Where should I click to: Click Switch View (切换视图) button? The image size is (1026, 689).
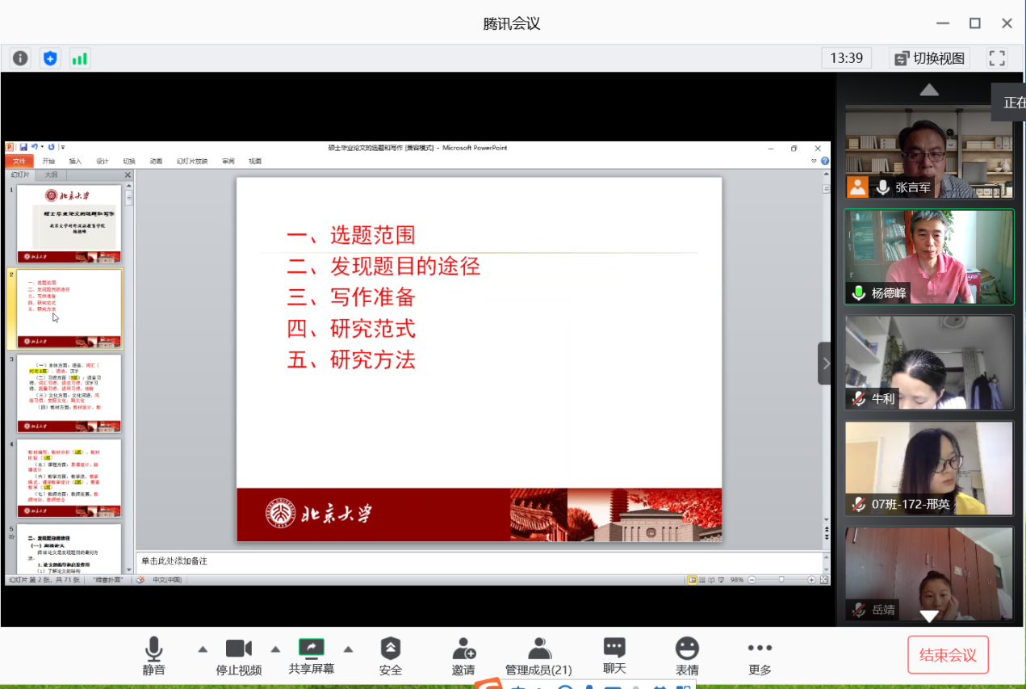click(x=929, y=58)
